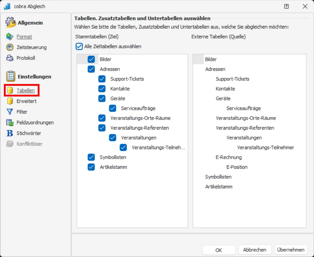The height and width of the screenshot is (257, 314).
Task: Select the E-Position source table
Action: click(x=237, y=167)
